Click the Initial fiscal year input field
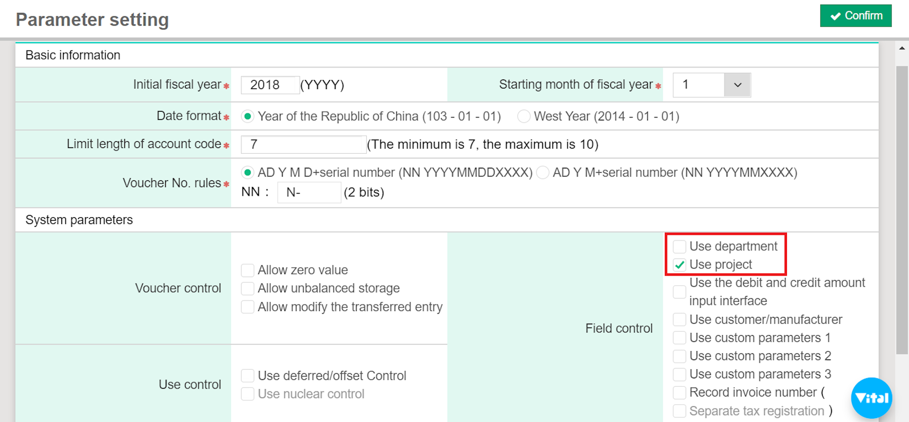Screen dimensions: 909x422 click(270, 85)
